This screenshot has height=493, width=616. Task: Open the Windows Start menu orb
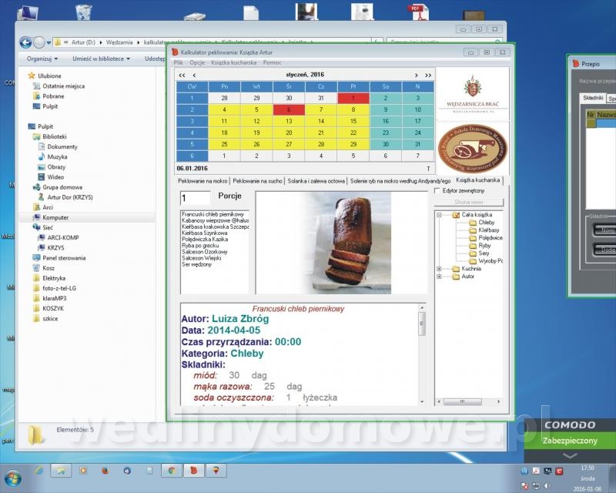[12, 478]
